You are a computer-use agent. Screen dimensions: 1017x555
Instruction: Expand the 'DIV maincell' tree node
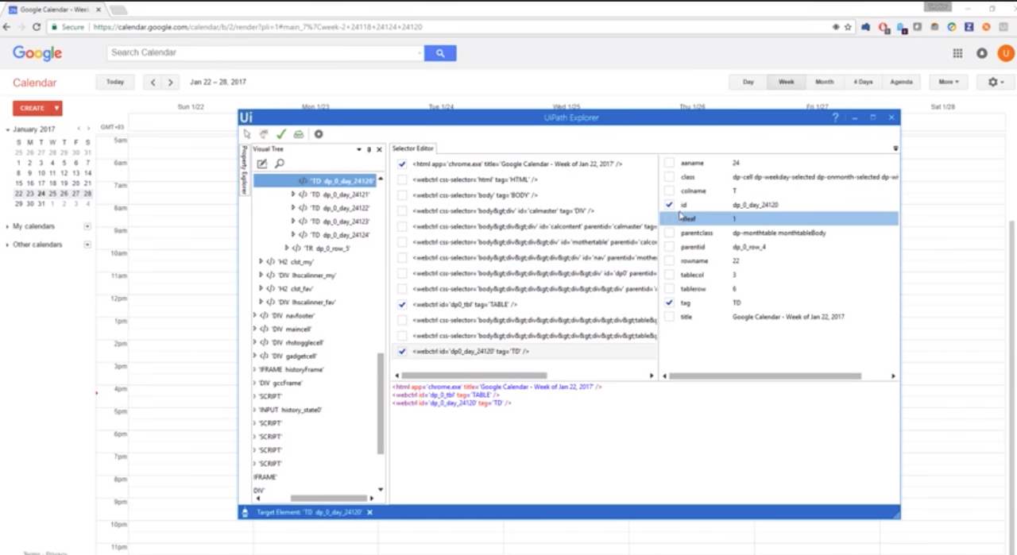255,330
